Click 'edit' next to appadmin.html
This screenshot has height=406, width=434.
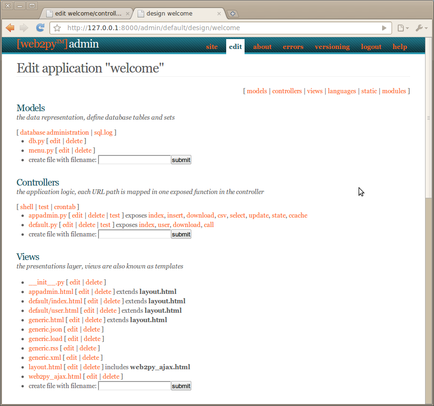coord(84,292)
